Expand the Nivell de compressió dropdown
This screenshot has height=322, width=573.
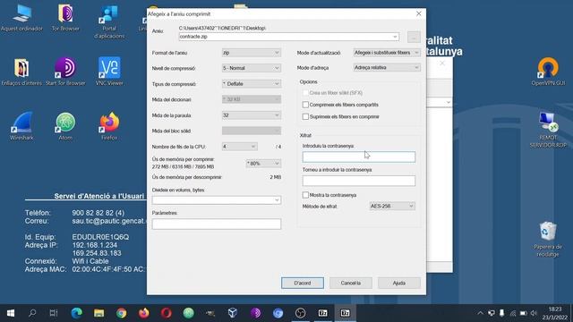(252, 68)
